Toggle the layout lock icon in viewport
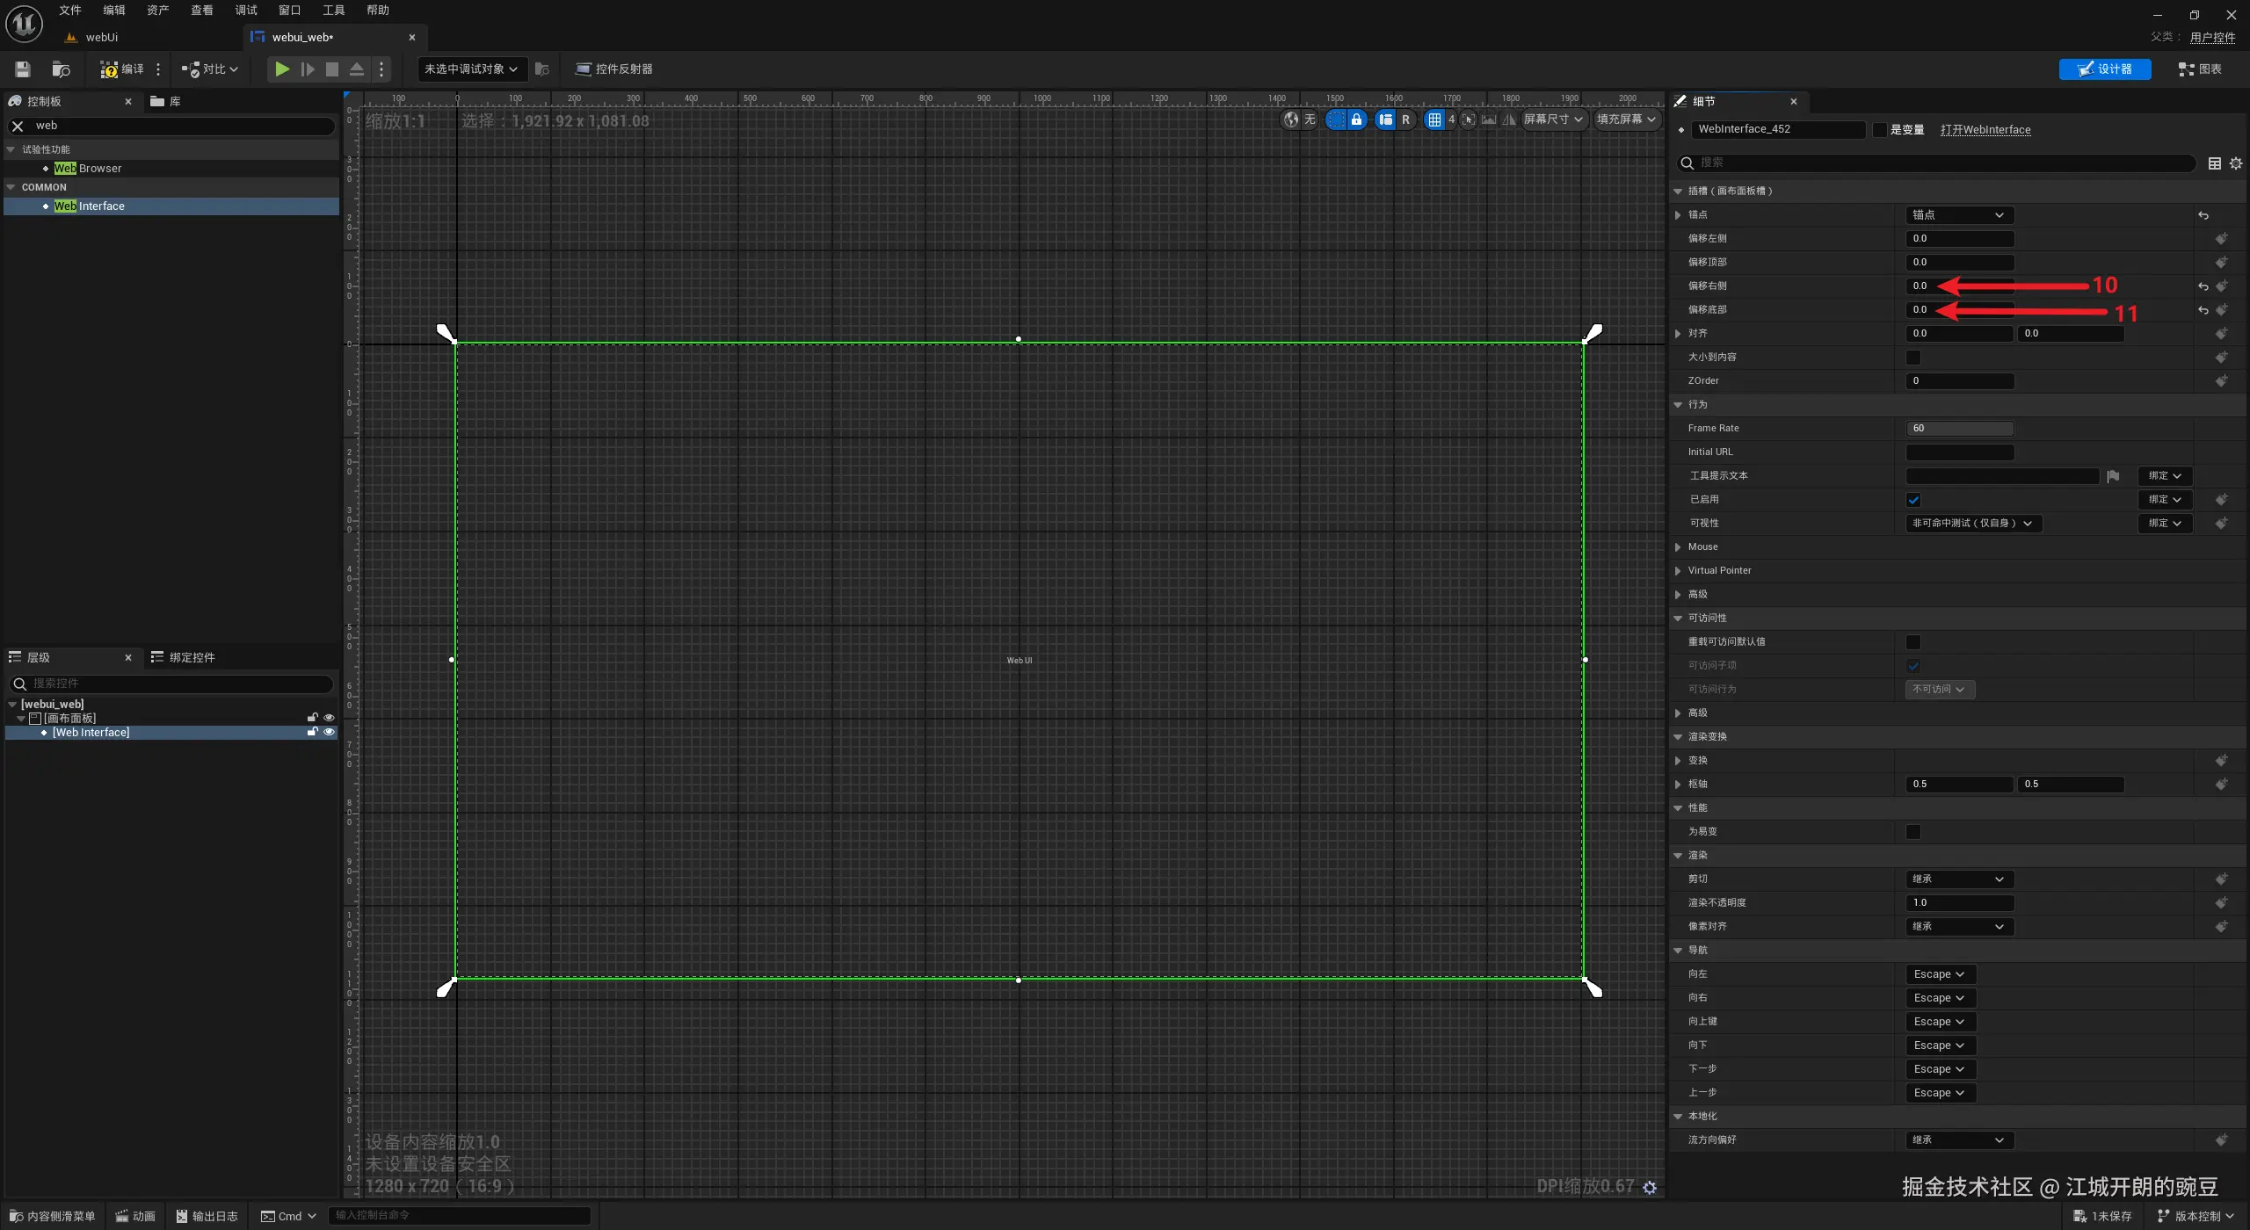This screenshot has width=2250, height=1230. click(1356, 119)
